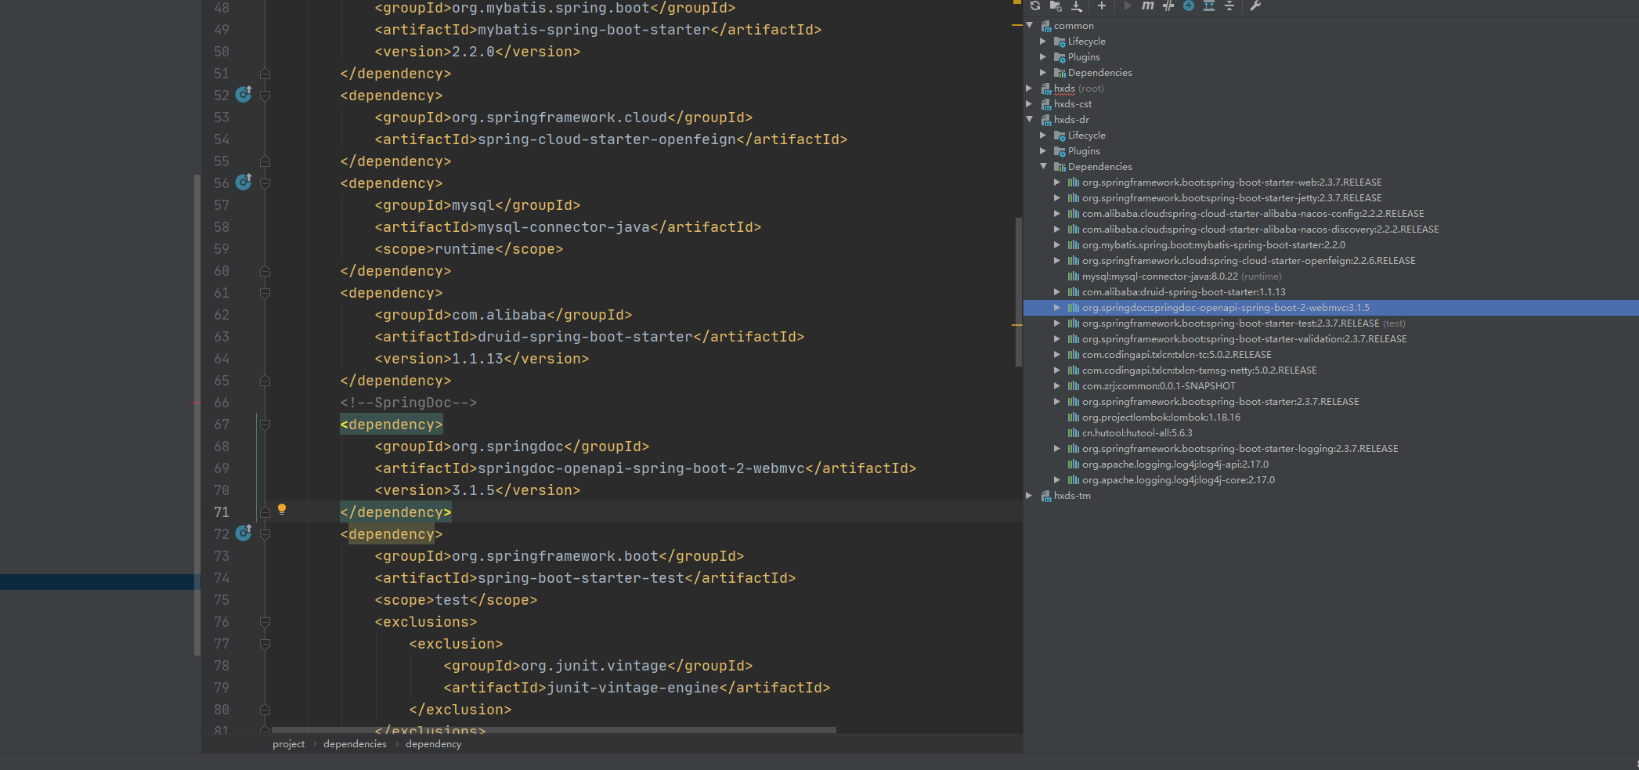Toggle Maven offline mode
The image size is (1639, 770).
(x=1168, y=5)
